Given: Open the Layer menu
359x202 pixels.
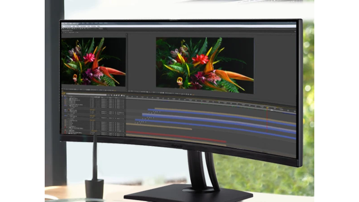Looking at the screenshot, I should click(x=74, y=26).
